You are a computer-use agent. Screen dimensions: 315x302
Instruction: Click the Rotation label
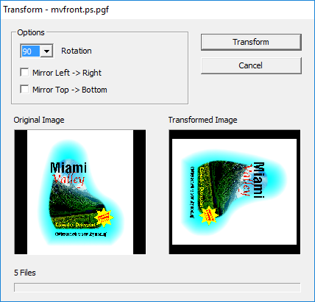[x=77, y=51]
